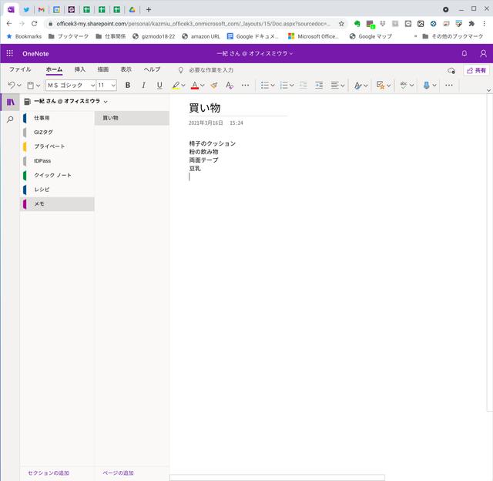Apply the red font color
This screenshot has height=481, width=493.
point(195,86)
